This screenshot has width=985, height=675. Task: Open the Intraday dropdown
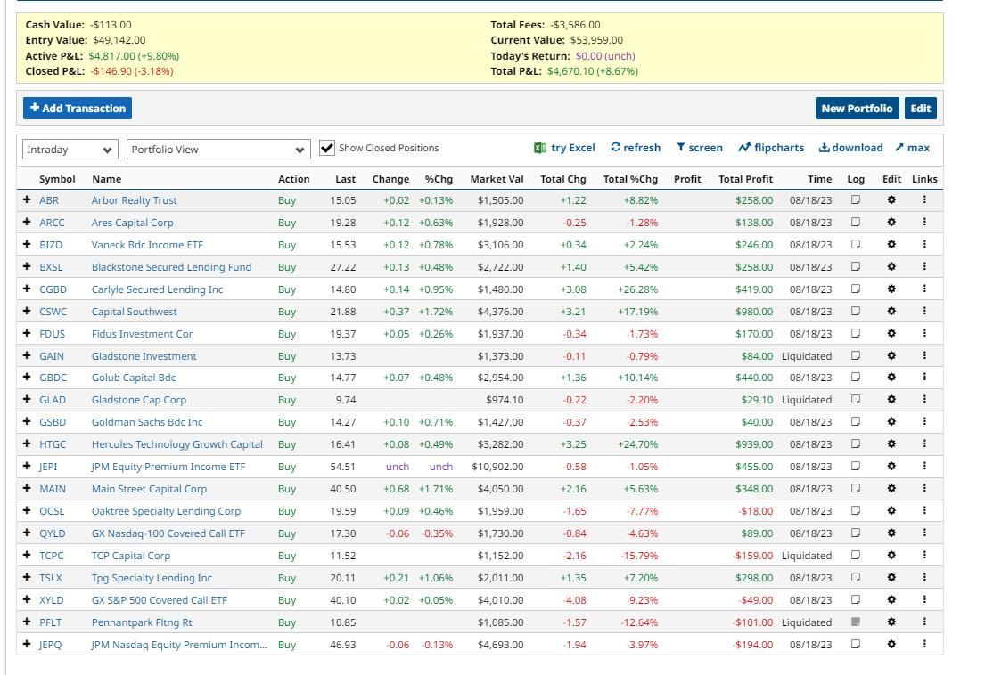(70, 150)
